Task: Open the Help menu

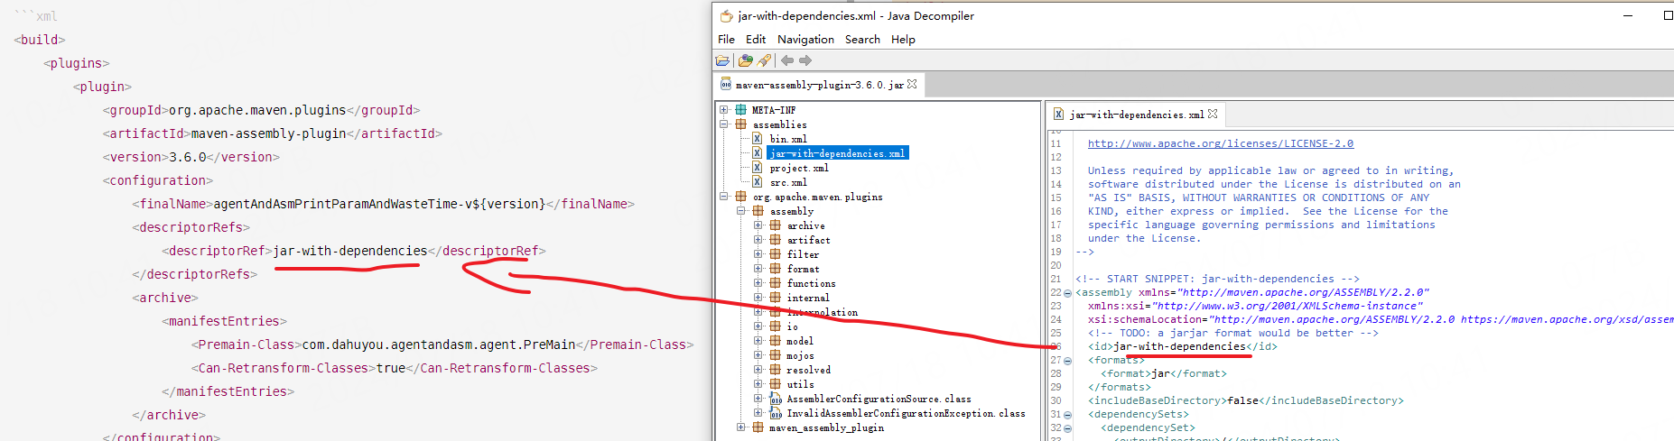Action: point(903,40)
